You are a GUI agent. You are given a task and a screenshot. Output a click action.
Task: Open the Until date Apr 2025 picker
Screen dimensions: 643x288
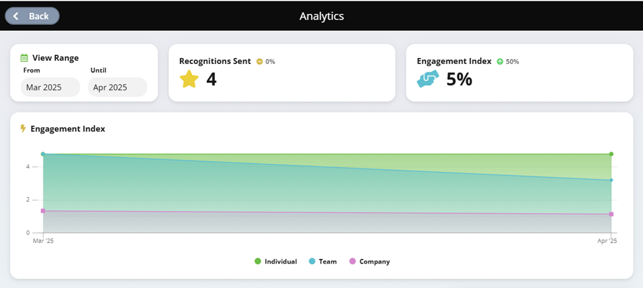[x=117, y=87]
